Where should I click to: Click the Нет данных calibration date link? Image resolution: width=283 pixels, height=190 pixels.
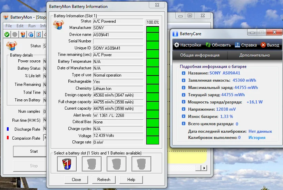[260, 131]
